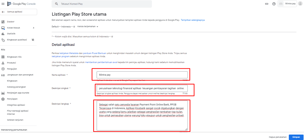Screen dimensions: 304x140
Task: Click the Default – Indonesia – id label
Action: tap(63, 27)
